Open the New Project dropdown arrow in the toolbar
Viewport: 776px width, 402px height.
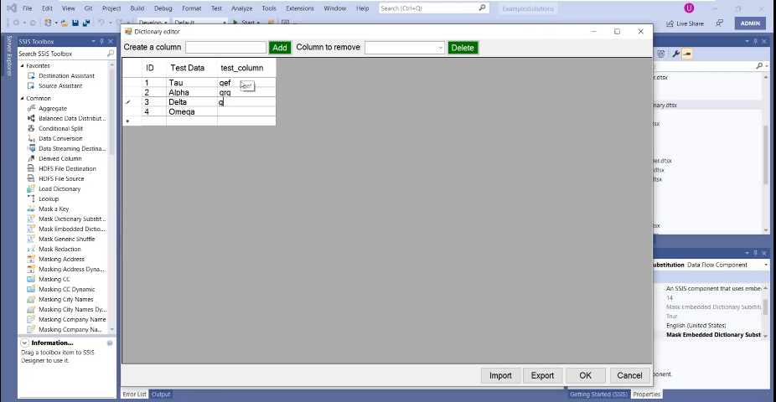coord(56,23)
